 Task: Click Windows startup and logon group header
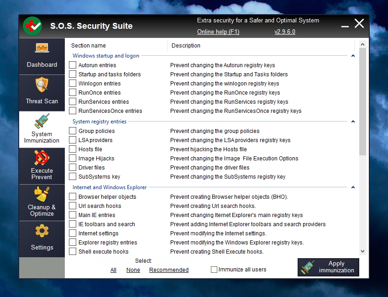tap(106, 56)
